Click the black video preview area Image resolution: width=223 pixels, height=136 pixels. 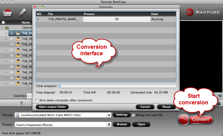tap(201, 56)
